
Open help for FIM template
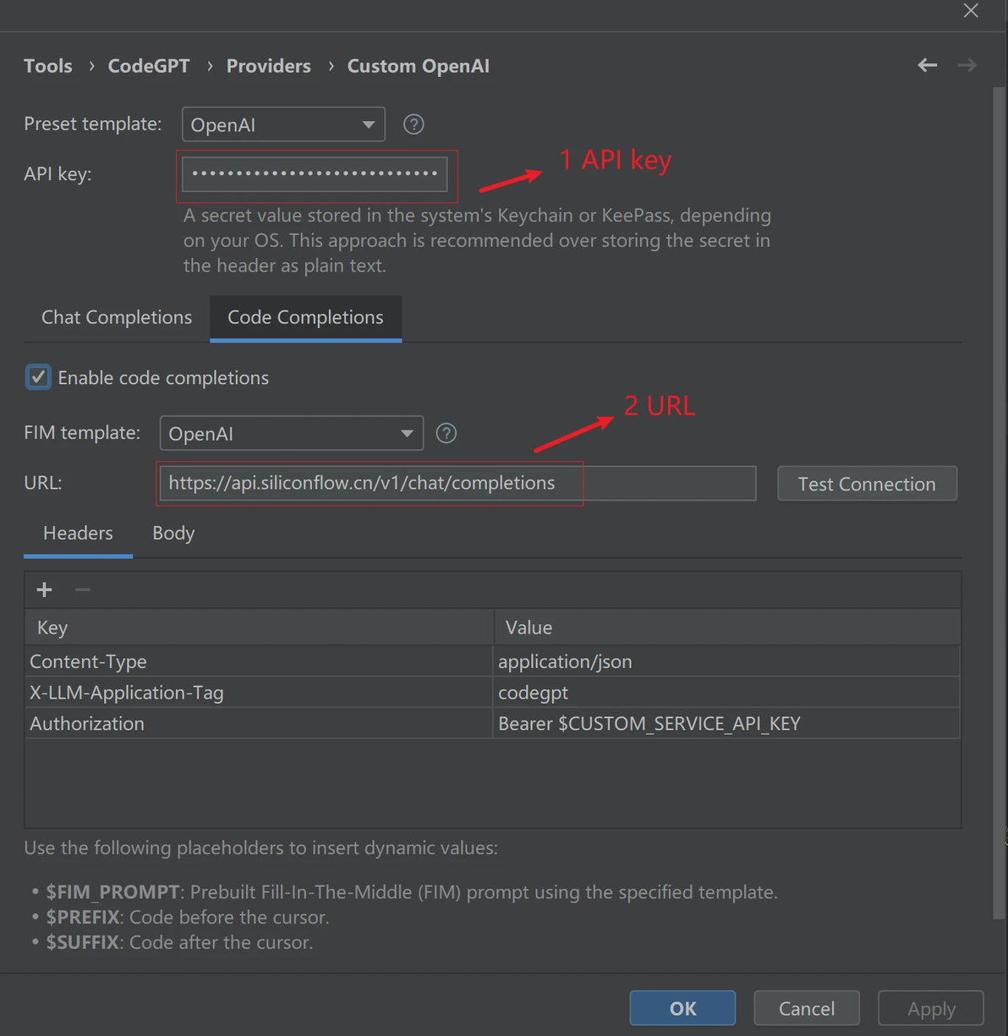tap(446, 433)
